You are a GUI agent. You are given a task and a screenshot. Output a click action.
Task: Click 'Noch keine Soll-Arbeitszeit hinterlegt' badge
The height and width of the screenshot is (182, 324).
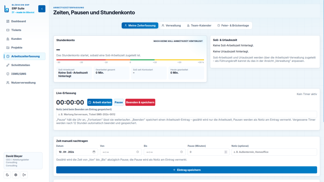coord(178,41)
